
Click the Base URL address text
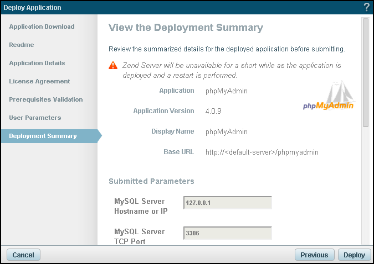click(x=262, y=152)
